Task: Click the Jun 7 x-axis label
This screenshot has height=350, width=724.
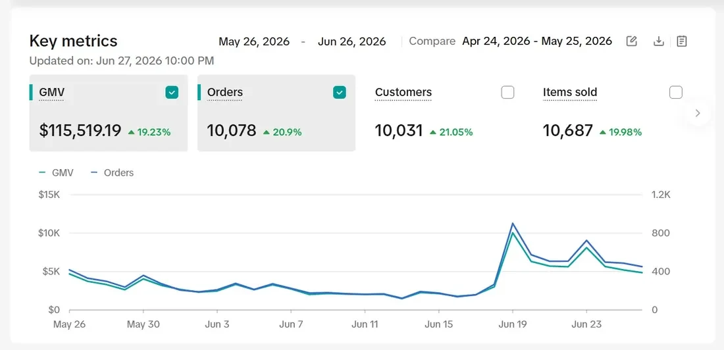Action: 291,324
